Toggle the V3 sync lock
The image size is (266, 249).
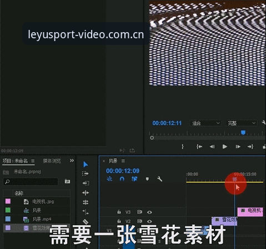pyautogui.click(x=139, y=212)
